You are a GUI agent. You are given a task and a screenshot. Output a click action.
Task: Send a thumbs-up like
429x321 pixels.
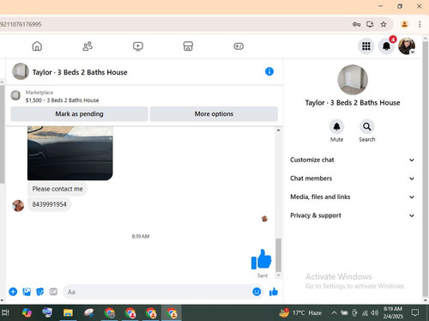tap(274, 292)
